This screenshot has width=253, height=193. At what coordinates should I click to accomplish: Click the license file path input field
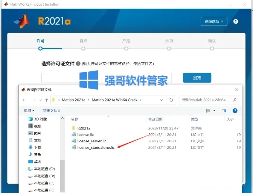click(107, 78)
